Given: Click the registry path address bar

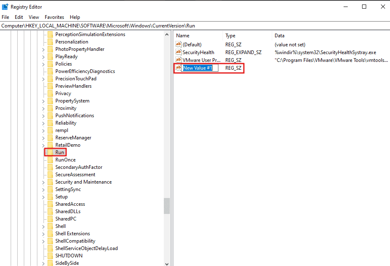Looking at the screenshot, I should 195,25.
